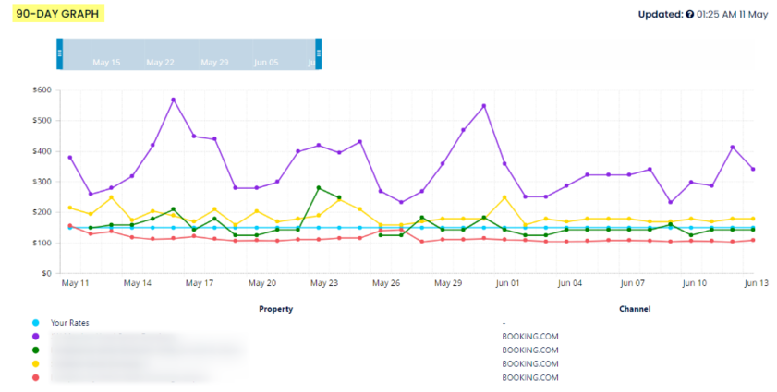This screenshot has width=777, height=392.
Task: Click the purple line's first point at May 11
Action: [x=70, y=158]
